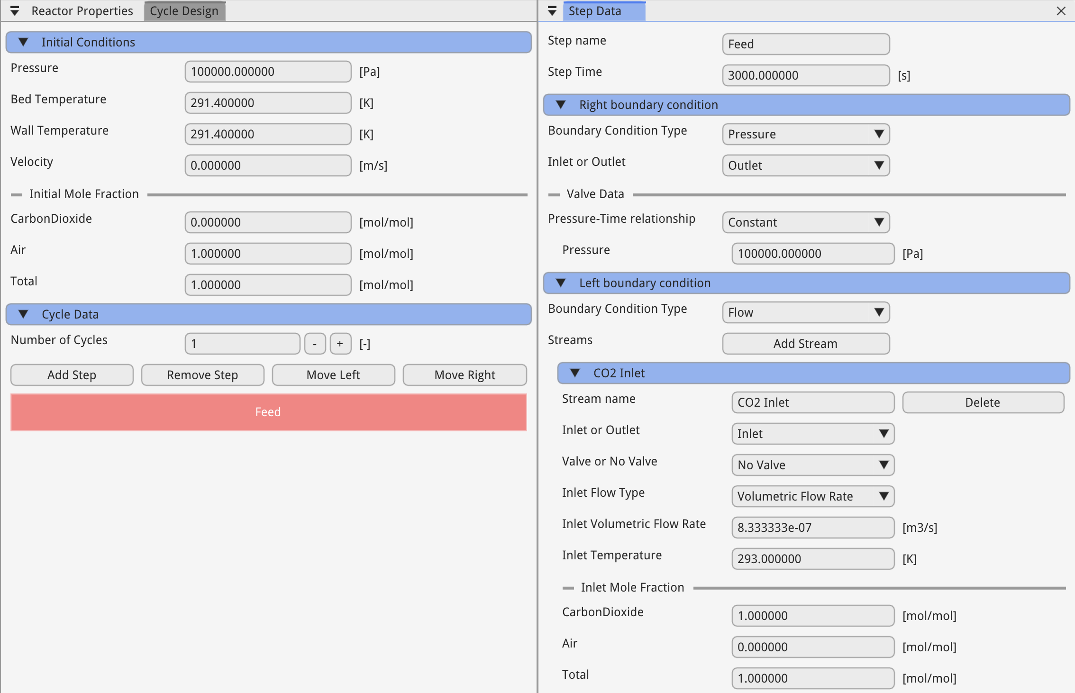1075x693 pixels.
Task: Collapse the CO2 Inlet stream section
Action: tap(575, 373)
